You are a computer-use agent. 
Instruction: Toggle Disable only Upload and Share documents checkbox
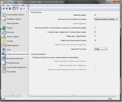click(x=95, y=70)
